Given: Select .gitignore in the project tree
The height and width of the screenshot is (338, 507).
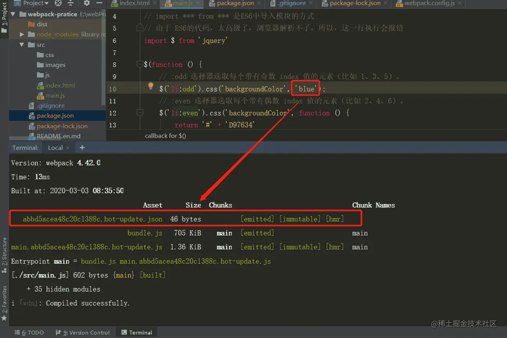Looking at the screenshot, I should tap(51, 106).
